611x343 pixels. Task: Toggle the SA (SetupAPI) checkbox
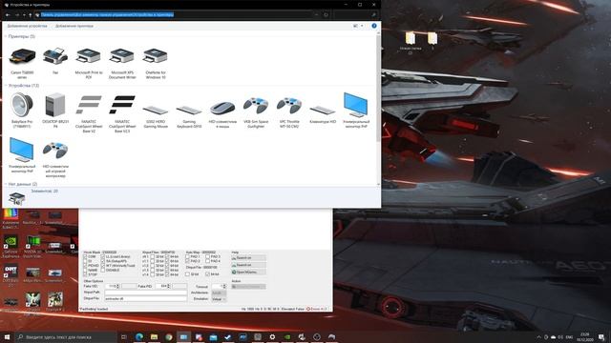tap(103, 261)
